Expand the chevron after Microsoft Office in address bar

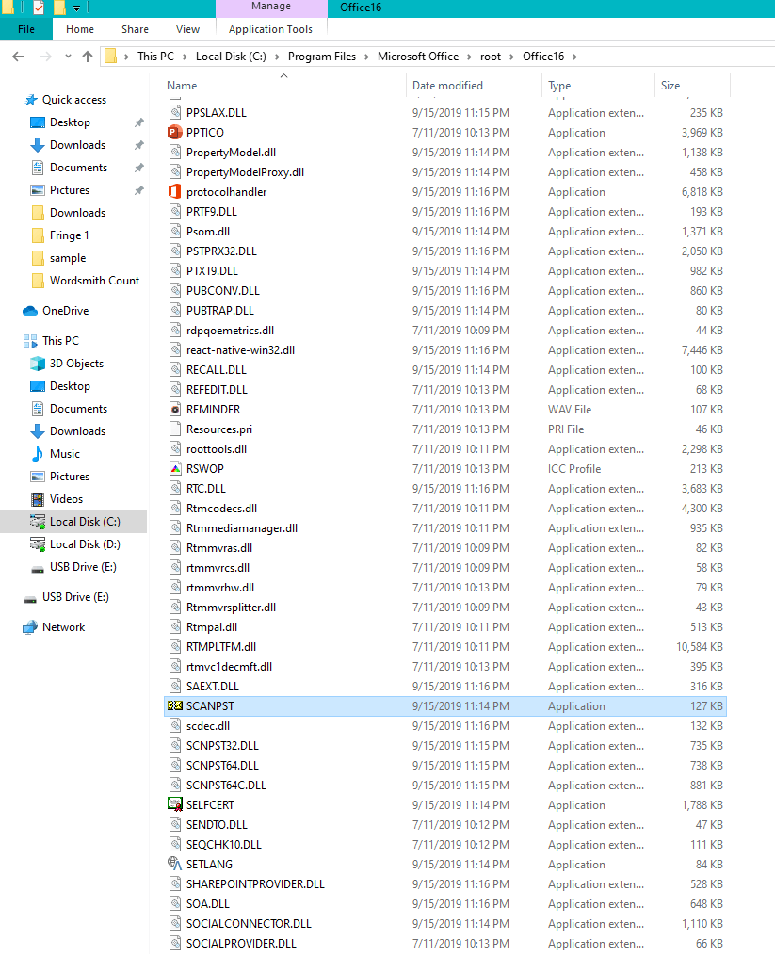coord(469,57)
